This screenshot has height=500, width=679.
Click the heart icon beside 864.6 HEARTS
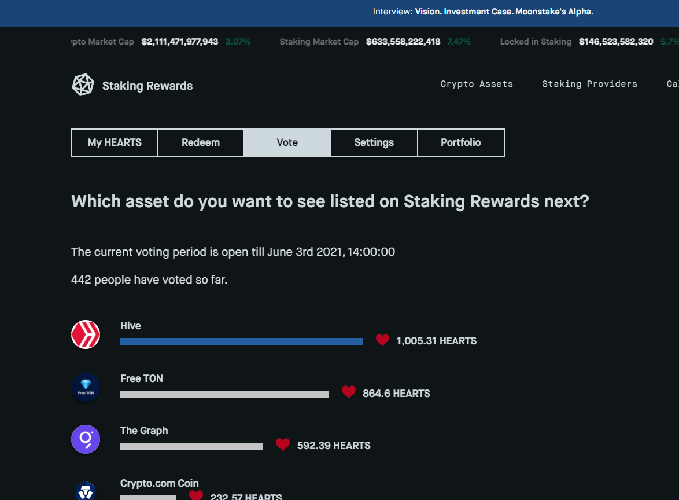point(349,392)
